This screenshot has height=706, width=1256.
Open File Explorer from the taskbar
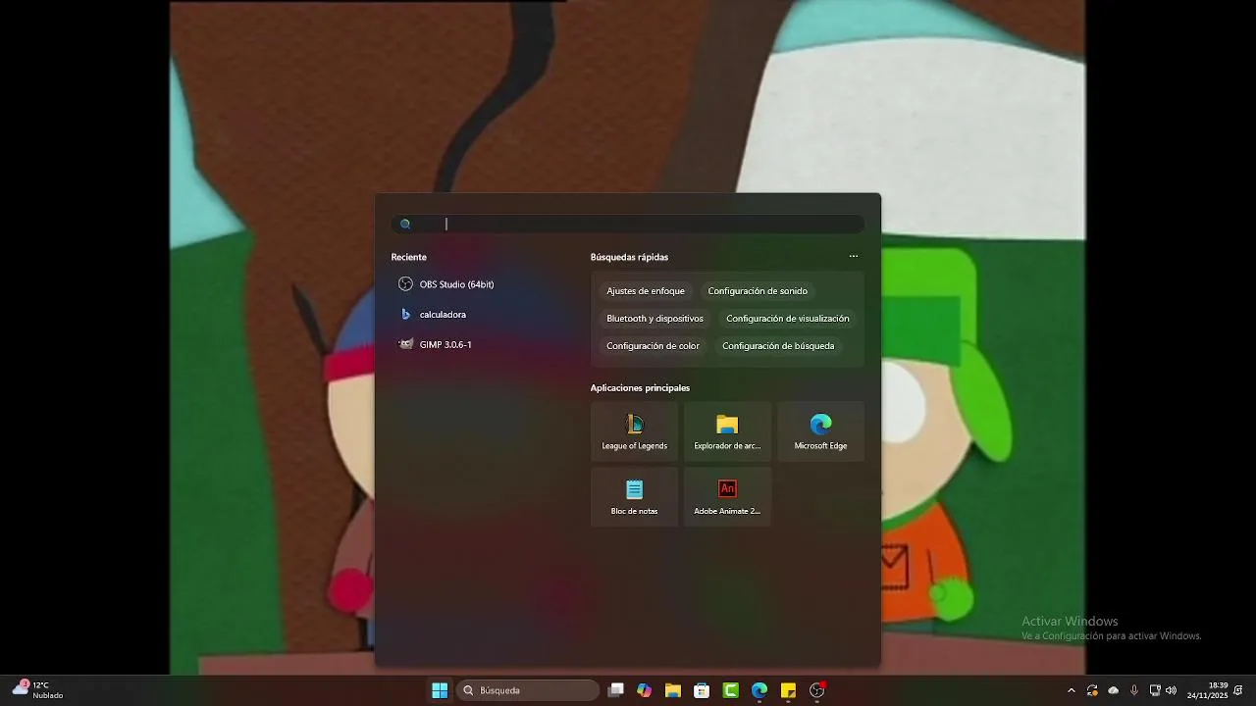[673, 690]
